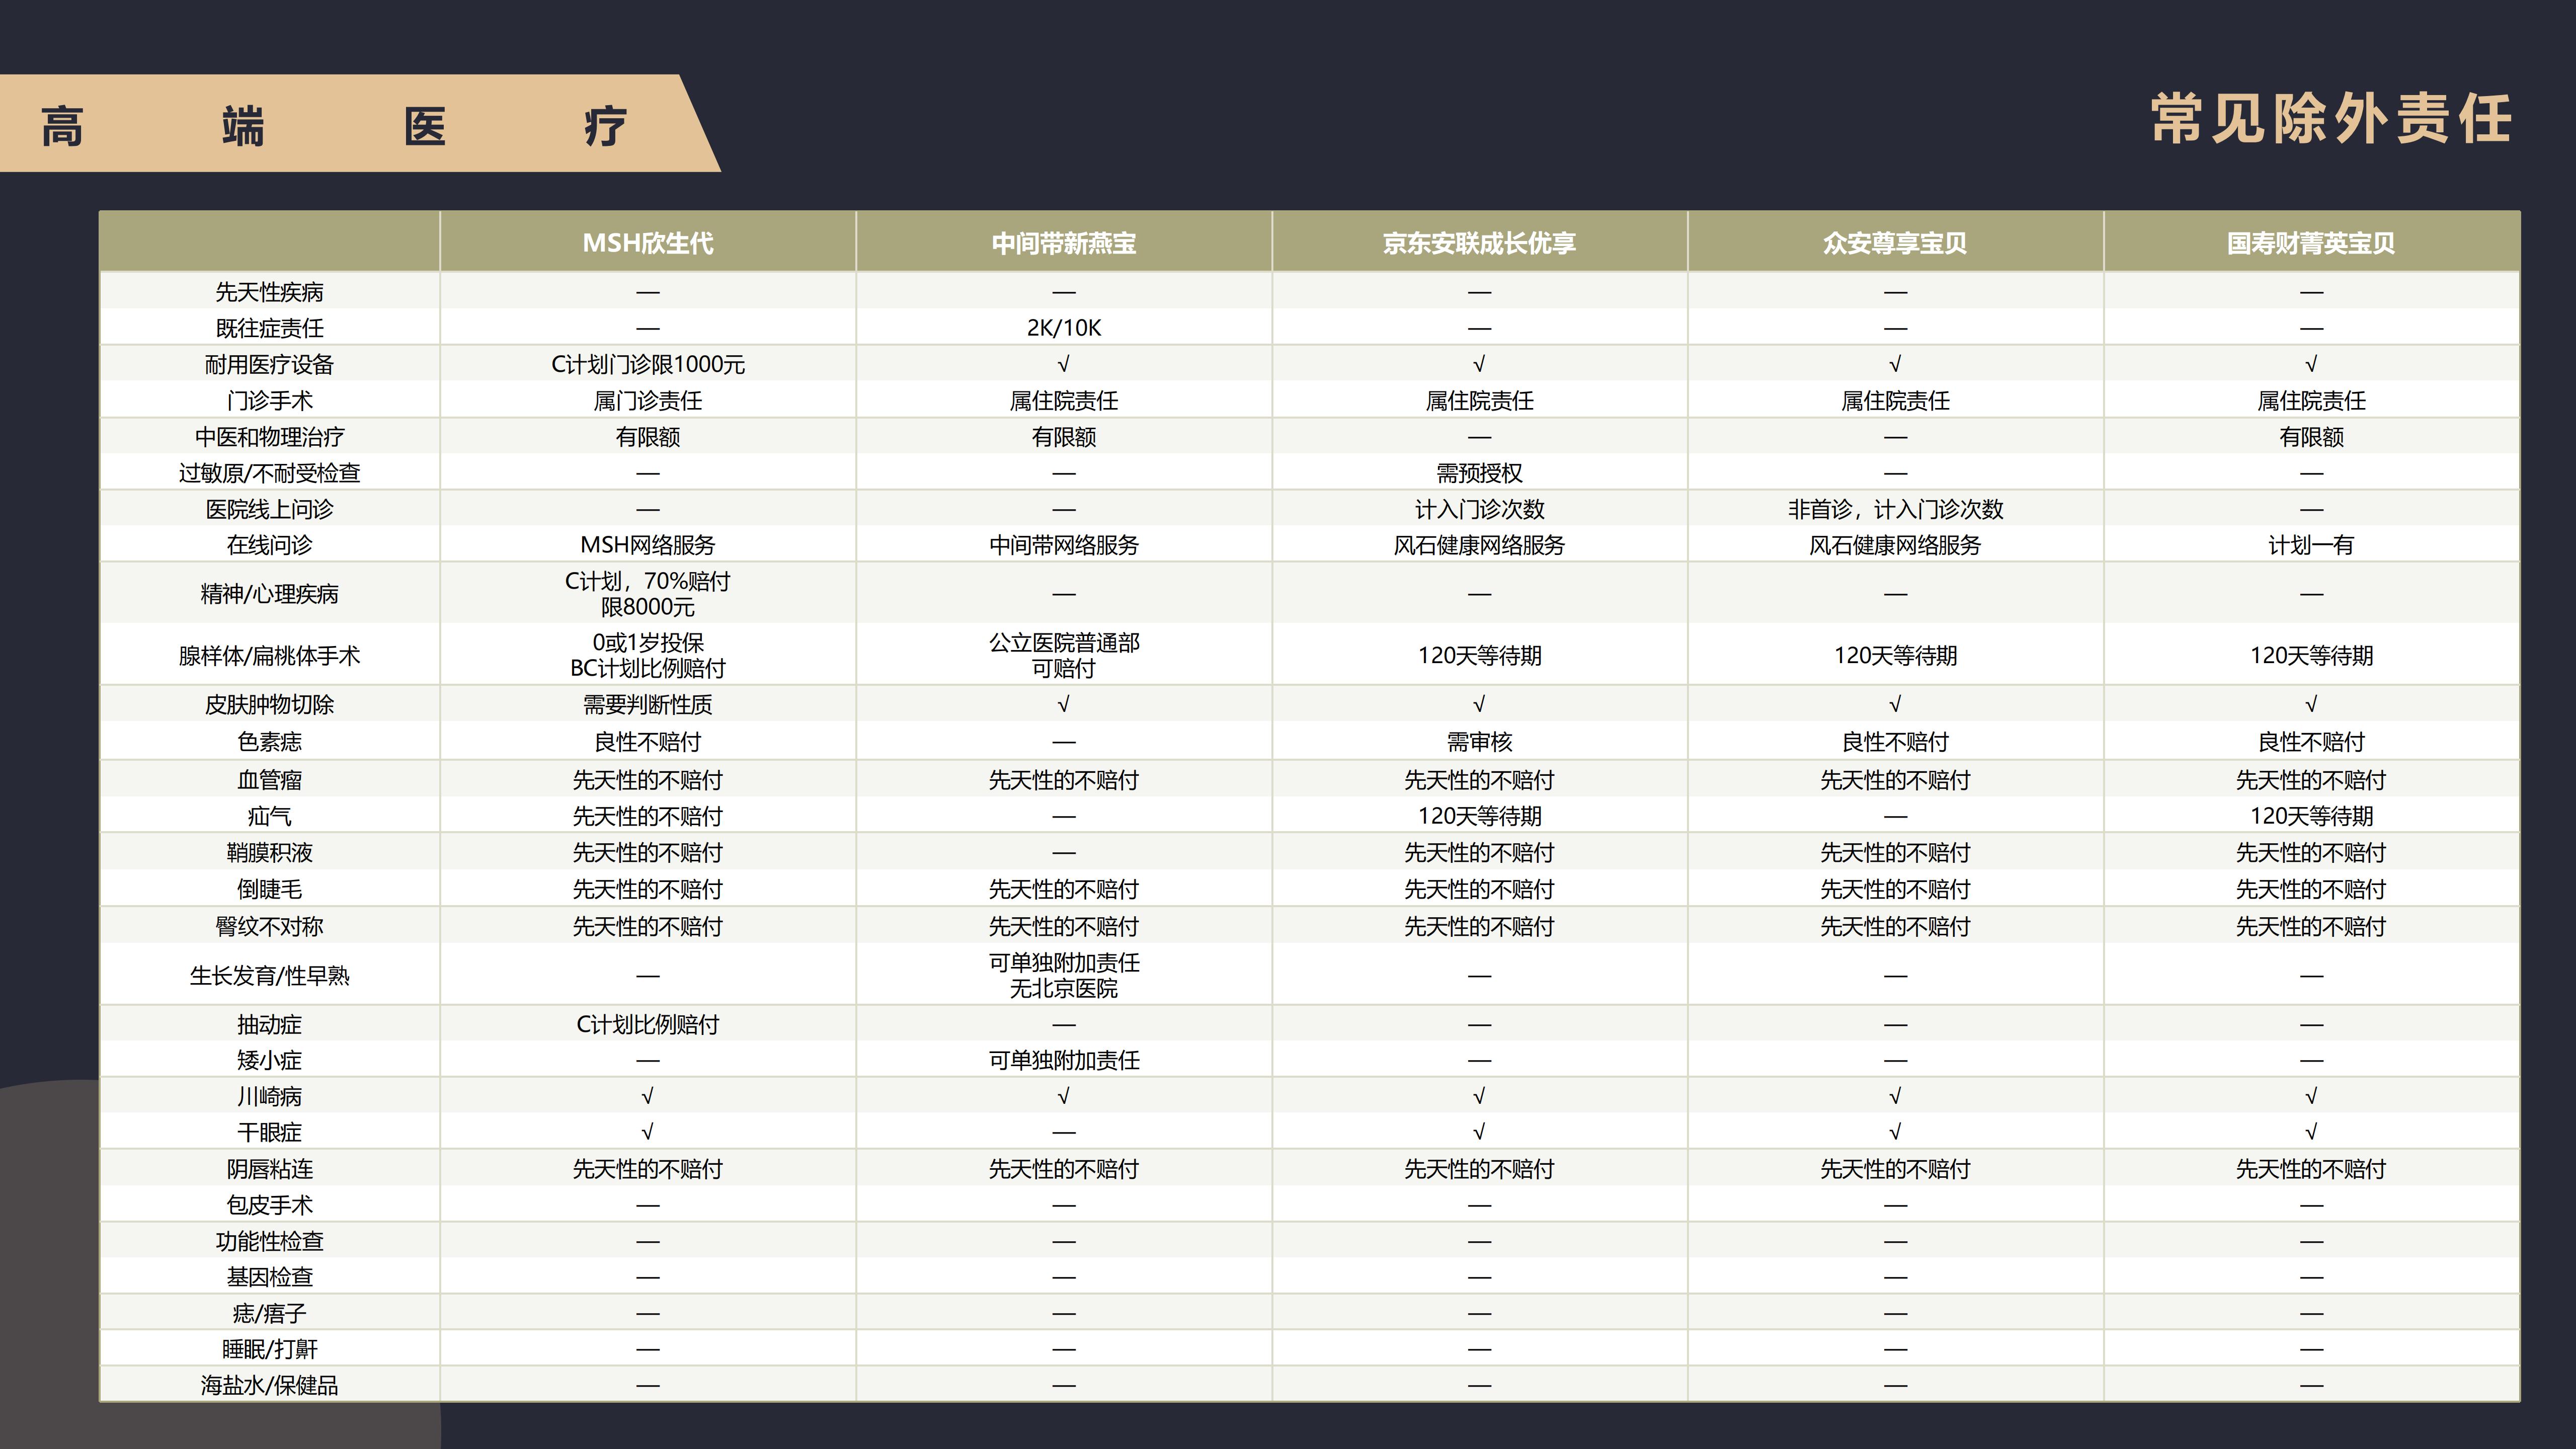The height and width of the screenshot is (1449, 2576).
Task: Click the C计划比例赔付 cell in 抽动症 row
Action: pyautogui.click(x=647, y=1024)
